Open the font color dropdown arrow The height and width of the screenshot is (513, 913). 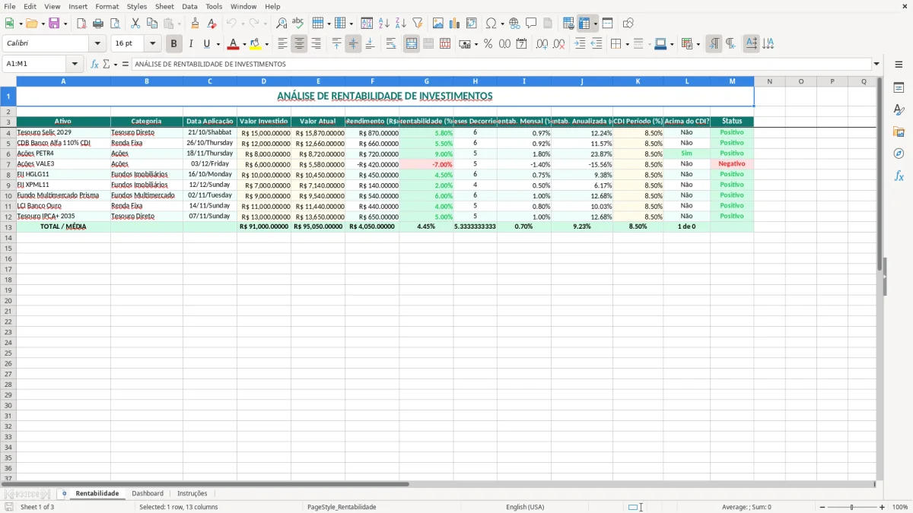tap(244, 44)
